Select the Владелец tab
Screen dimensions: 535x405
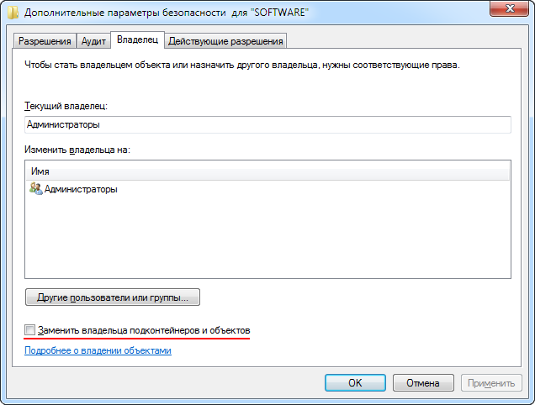[137, 39]
